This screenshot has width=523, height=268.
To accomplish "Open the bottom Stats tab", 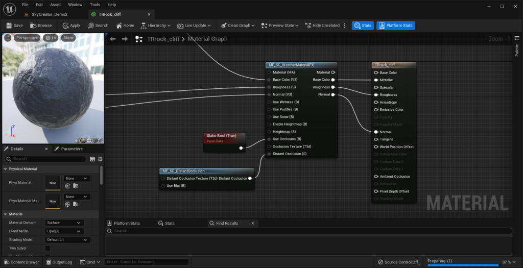I will [167, 224].
